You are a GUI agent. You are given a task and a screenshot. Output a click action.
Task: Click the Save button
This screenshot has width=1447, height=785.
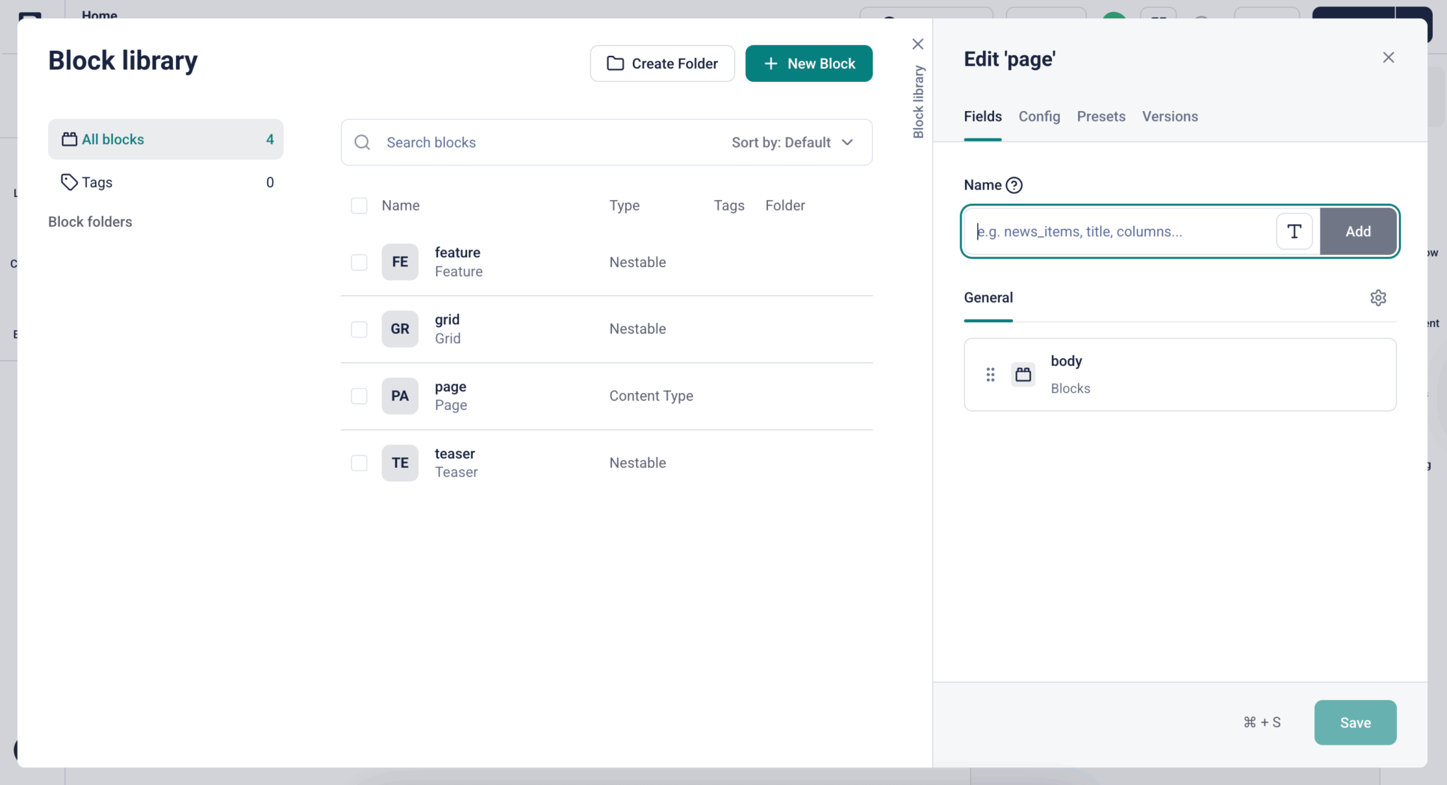[x=1354, y=722]
